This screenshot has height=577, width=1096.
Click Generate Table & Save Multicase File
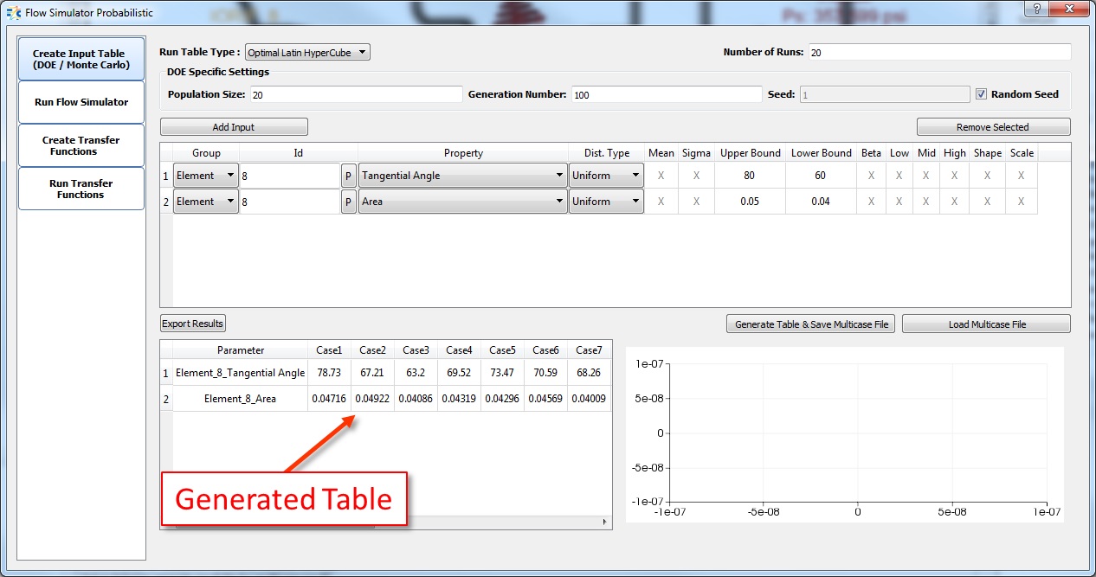click(x=811, y=324)
